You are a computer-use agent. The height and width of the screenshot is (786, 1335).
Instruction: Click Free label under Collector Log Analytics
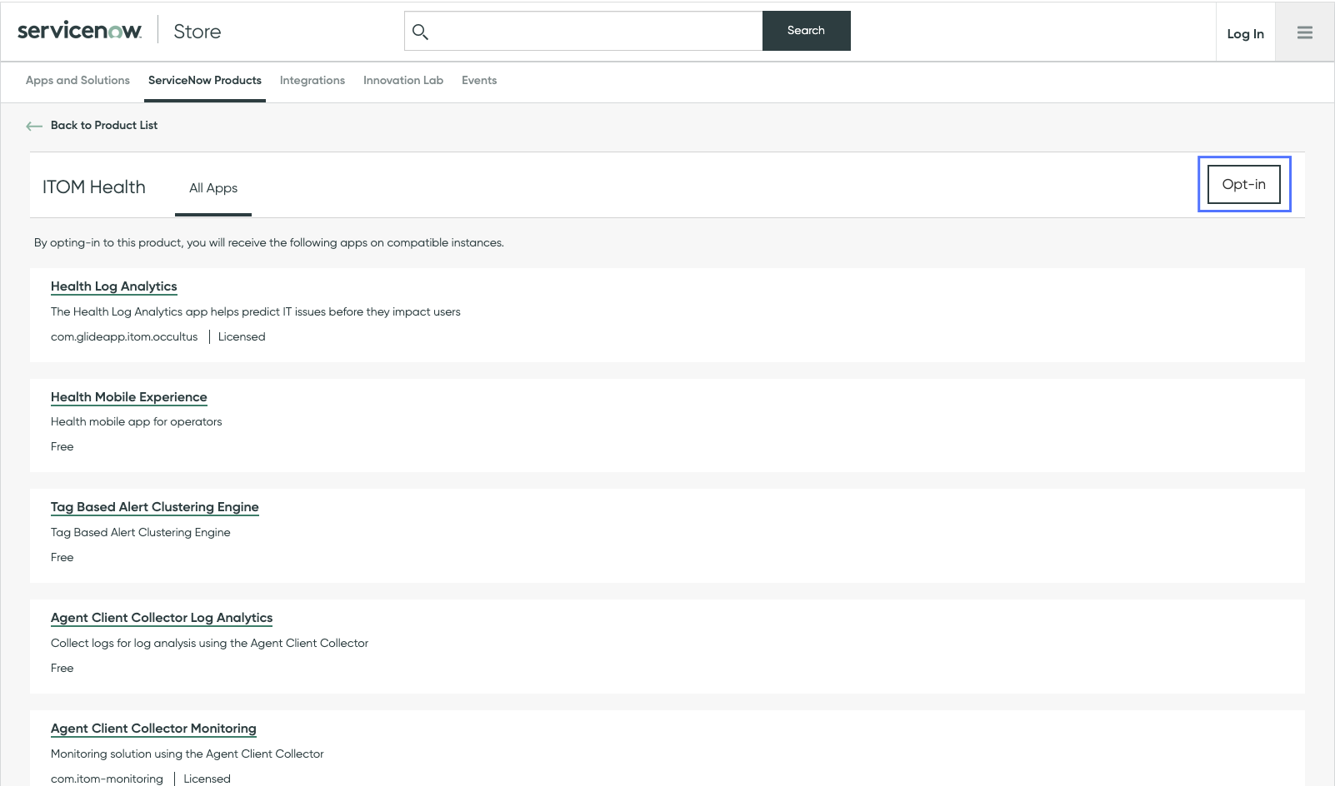tap(62, 669)
